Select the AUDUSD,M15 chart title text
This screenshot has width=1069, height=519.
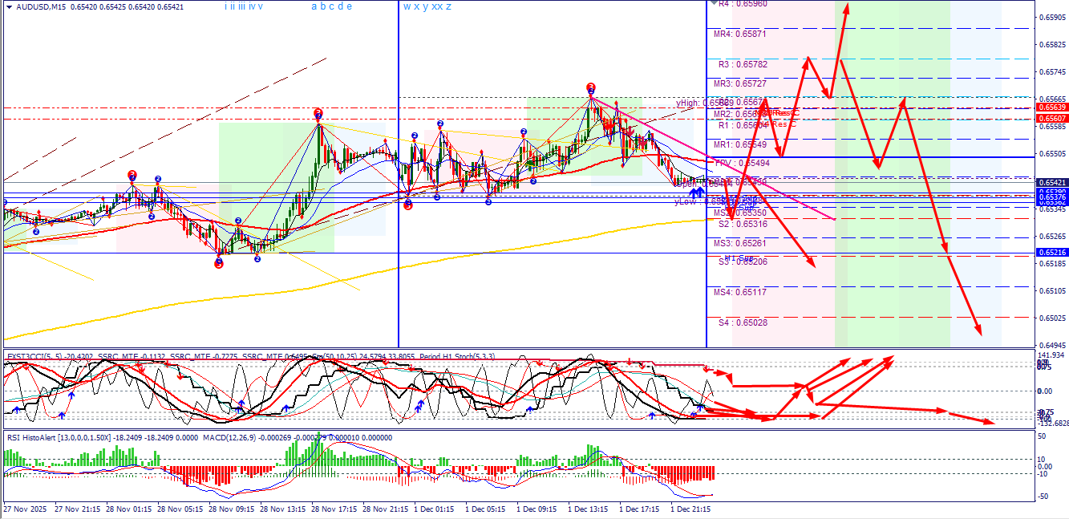pos(40,7)
